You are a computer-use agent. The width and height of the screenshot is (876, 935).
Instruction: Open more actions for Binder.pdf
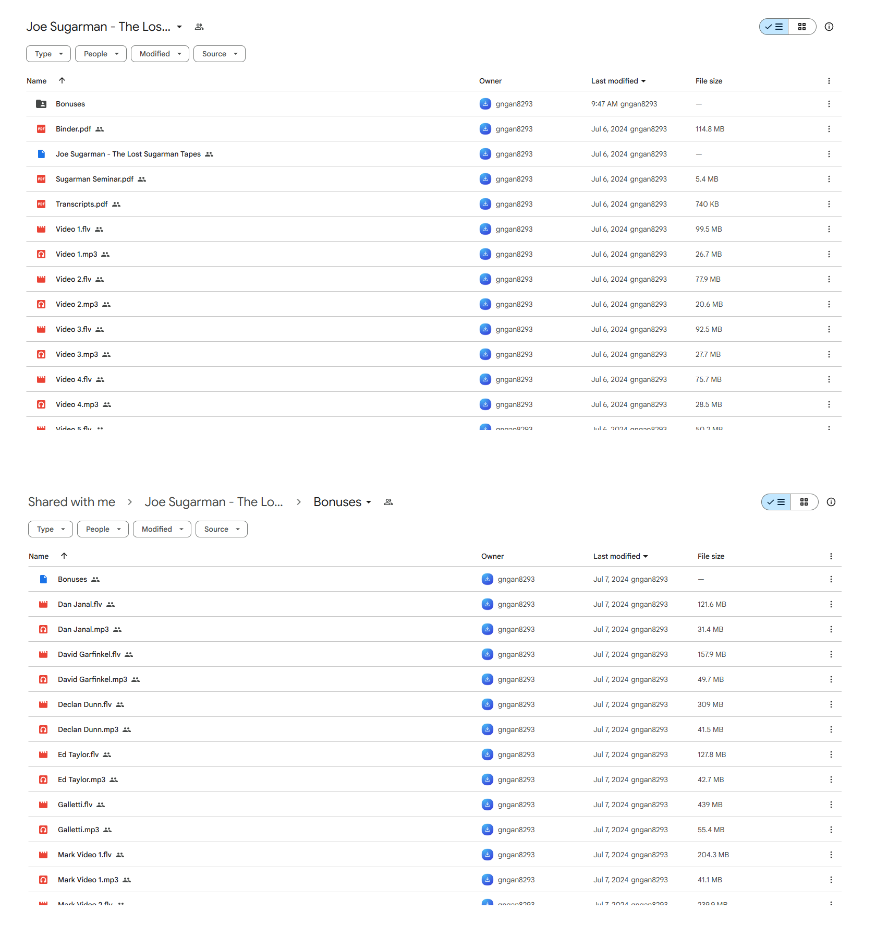pyautogui.click(x=829, y=129)
